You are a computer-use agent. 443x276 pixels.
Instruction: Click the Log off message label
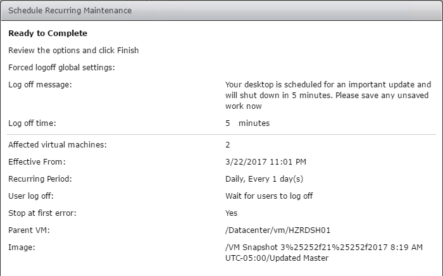coord(40,84)
